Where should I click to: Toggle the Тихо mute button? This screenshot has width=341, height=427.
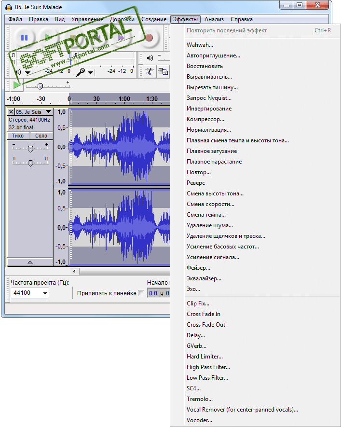coord(18,136)
